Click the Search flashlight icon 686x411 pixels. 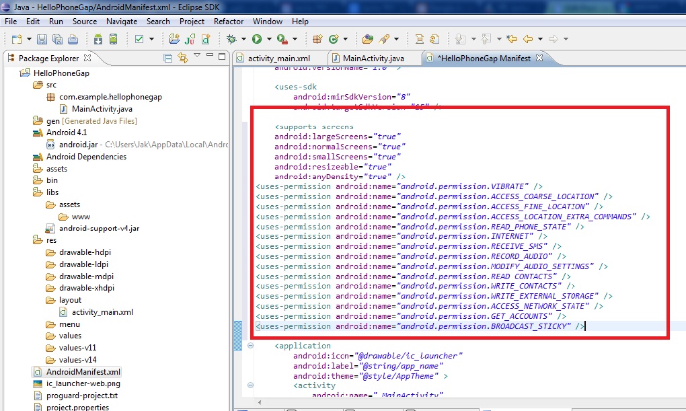(384, 39)
